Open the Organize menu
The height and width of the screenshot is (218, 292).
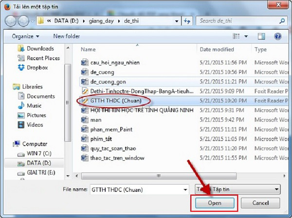coord(25,36)
